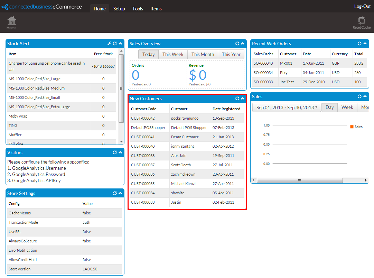Refresh the Store Settings panel
This screenshot has width=374, height=278.
[x=115, y=193]
